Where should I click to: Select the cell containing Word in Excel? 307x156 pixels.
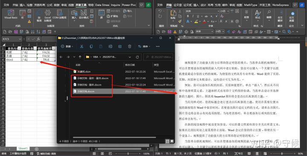point(13,59)
